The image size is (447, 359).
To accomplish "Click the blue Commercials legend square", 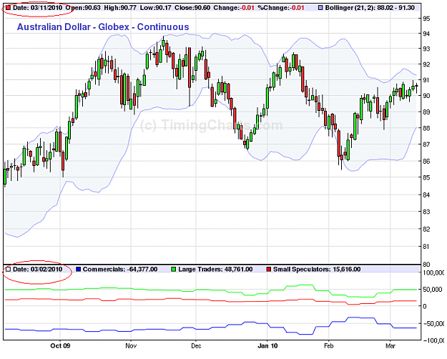I will tap(79, 269).
